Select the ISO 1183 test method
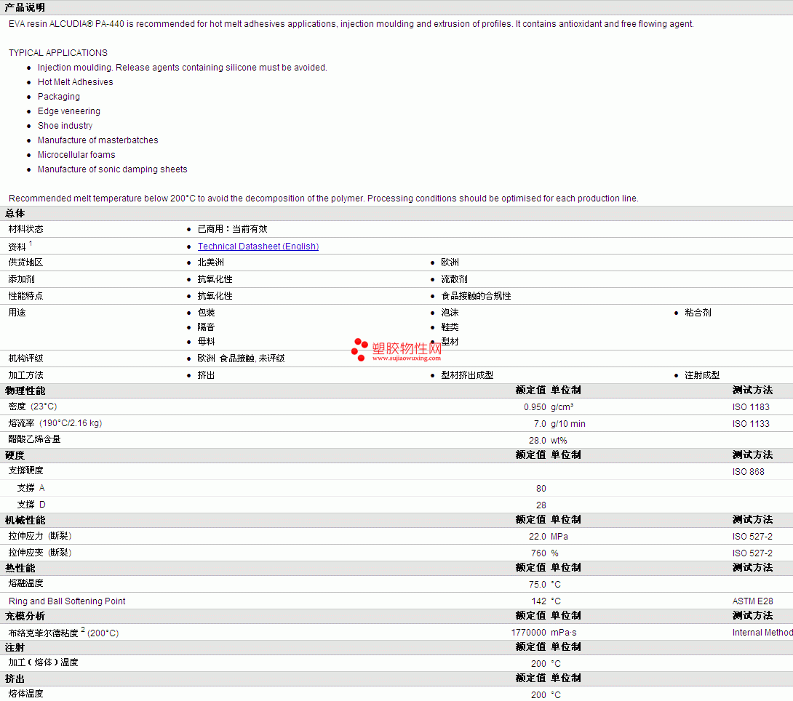Screen dimensions: 793x701 pyautogui.click(x=751, y=406)
